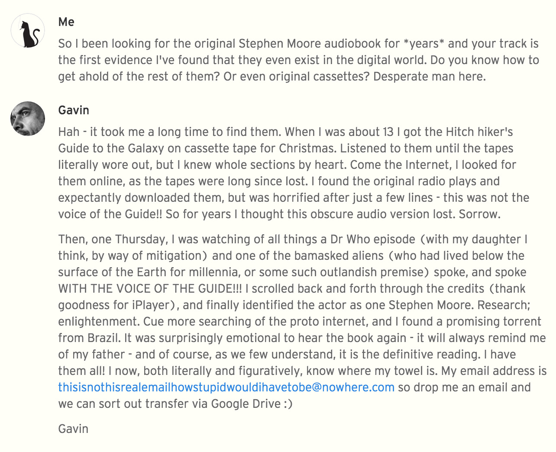556x452 pixels.
Task: Click the first line of Me's message
Action: 298,44
